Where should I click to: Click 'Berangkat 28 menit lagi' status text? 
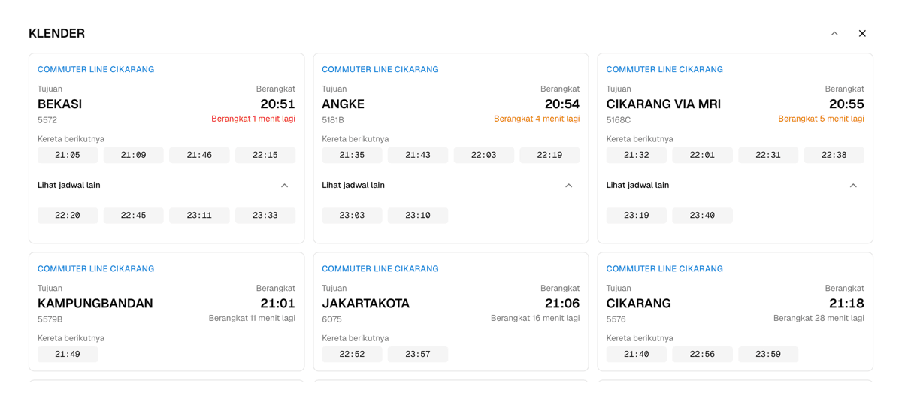(x=819, y=318)
